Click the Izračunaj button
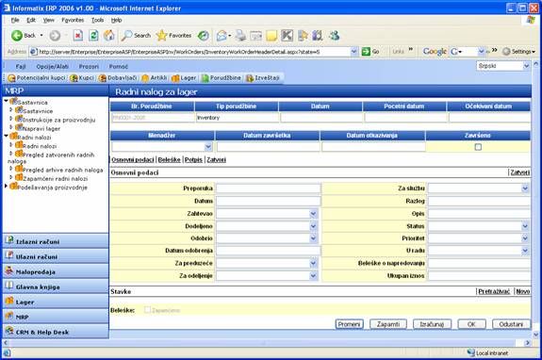The width and height of the screenshot is (542, 360). (x=432, y=324)
